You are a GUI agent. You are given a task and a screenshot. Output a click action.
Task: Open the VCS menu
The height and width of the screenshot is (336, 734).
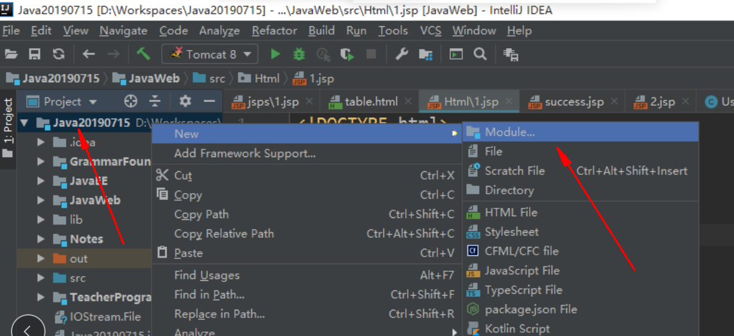tap(430, 31)
